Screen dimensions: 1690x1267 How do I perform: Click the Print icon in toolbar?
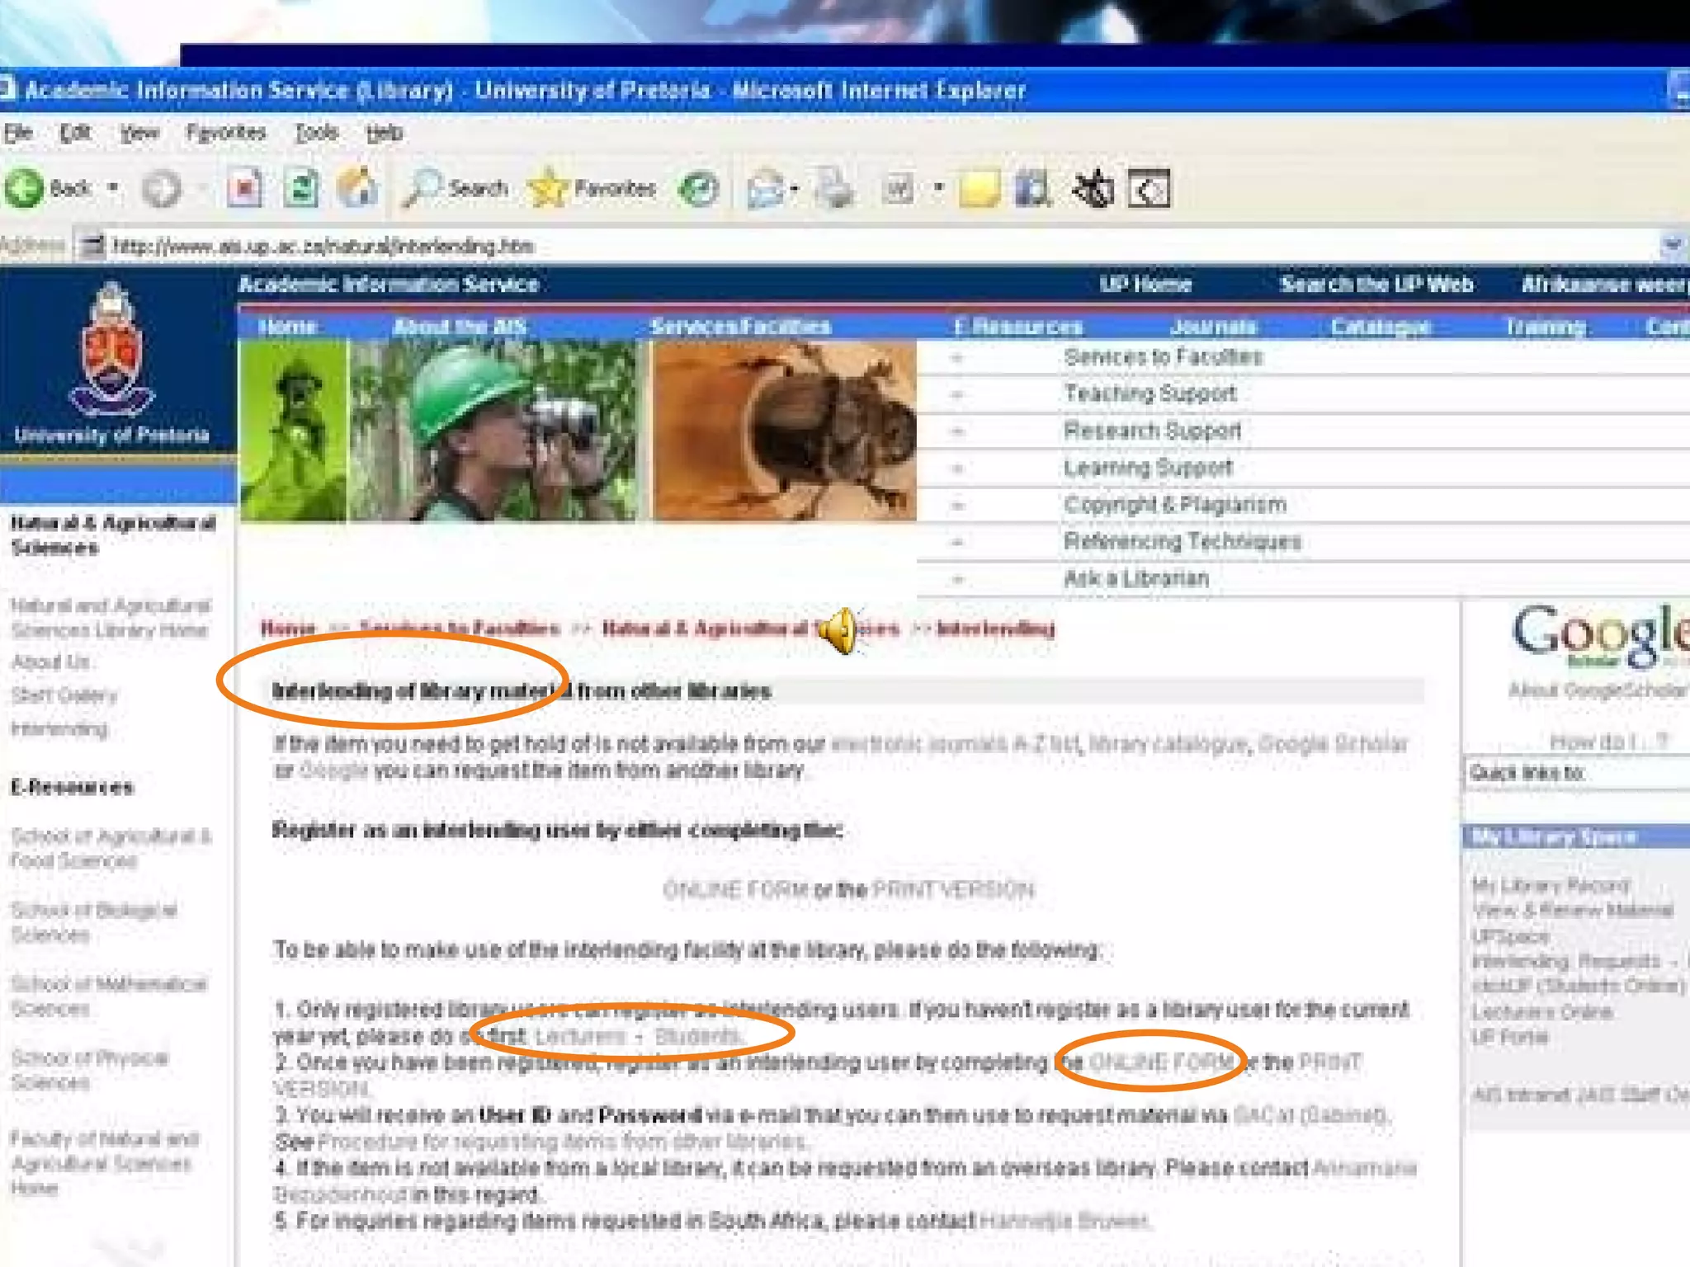click(834, 189)
